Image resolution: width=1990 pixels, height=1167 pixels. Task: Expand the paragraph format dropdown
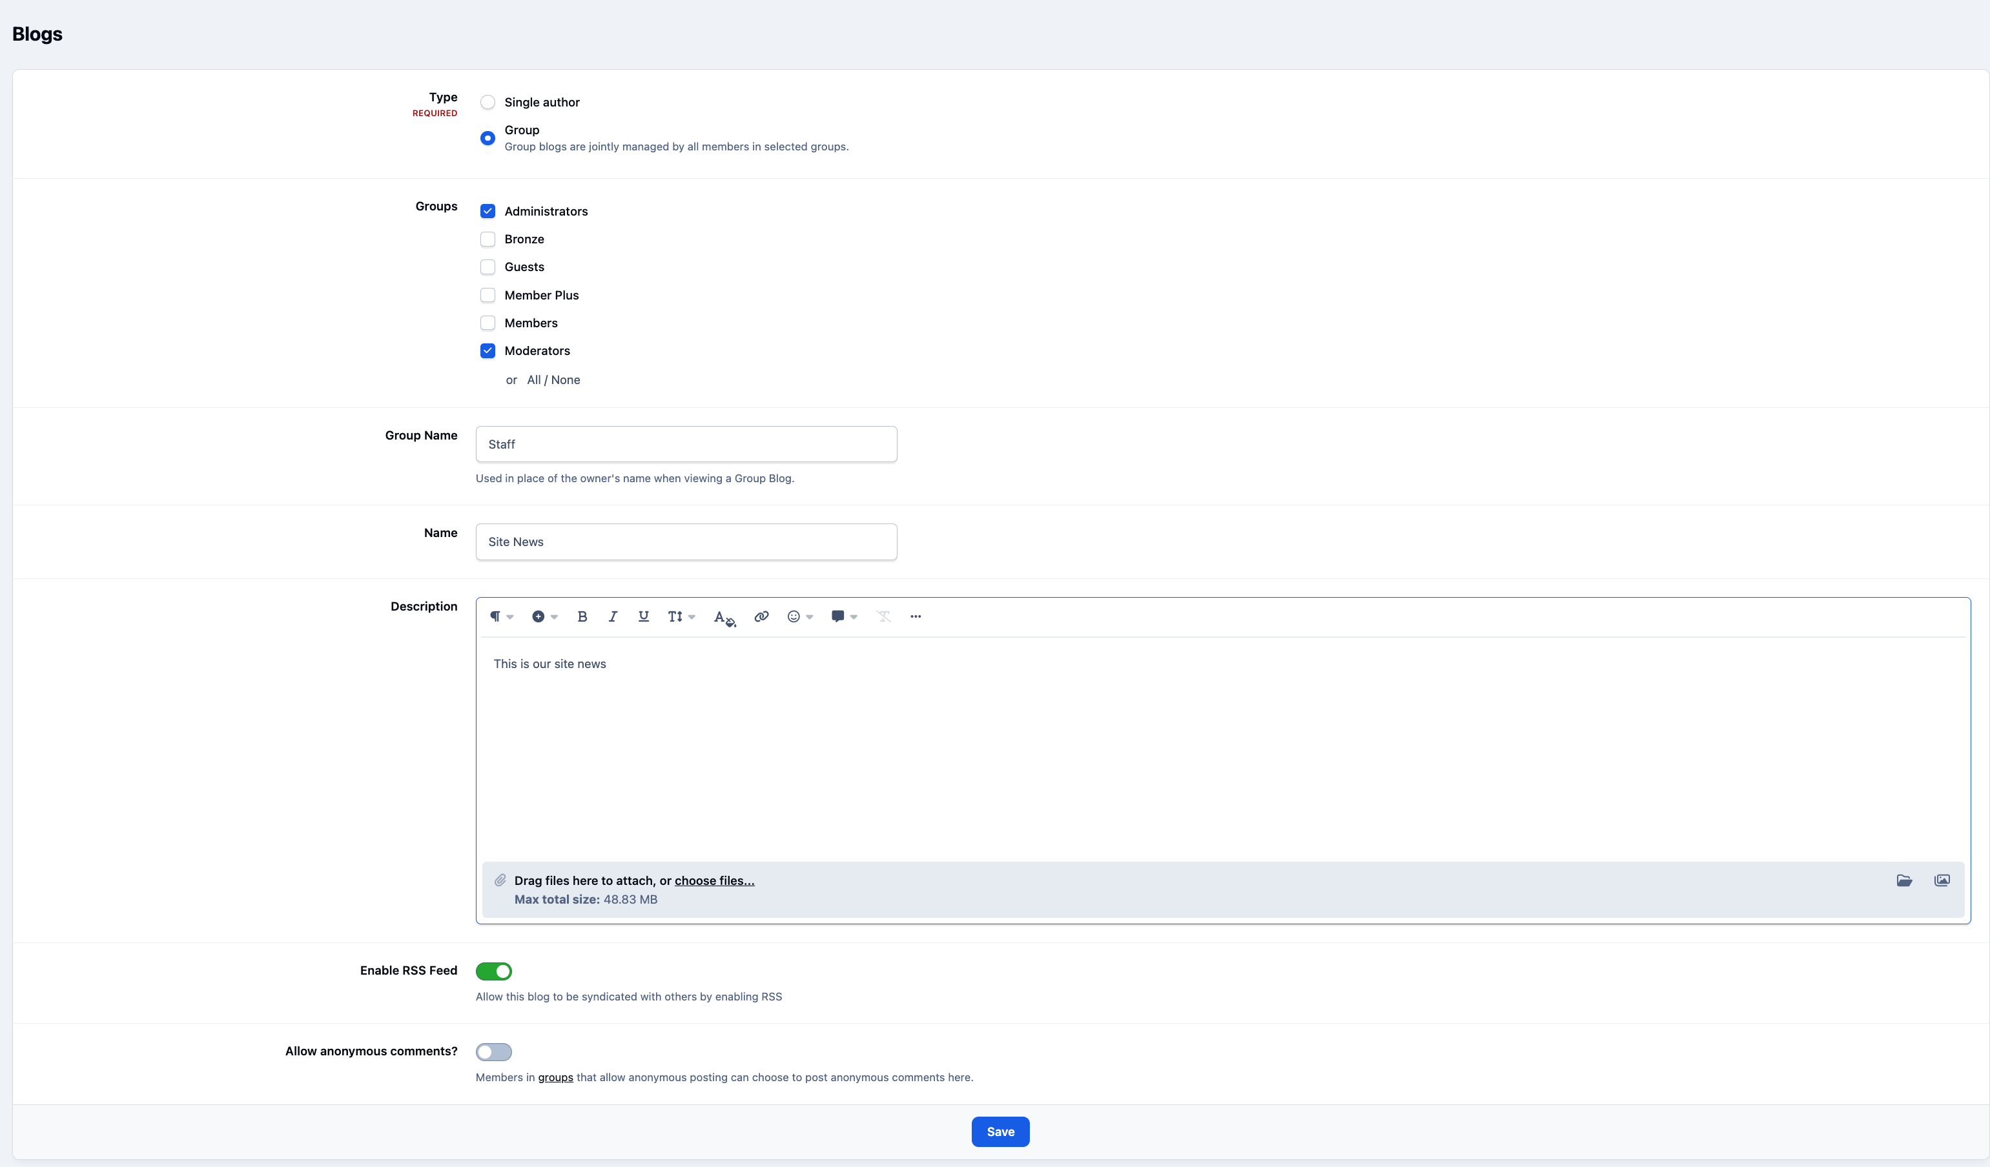(502, 616)
